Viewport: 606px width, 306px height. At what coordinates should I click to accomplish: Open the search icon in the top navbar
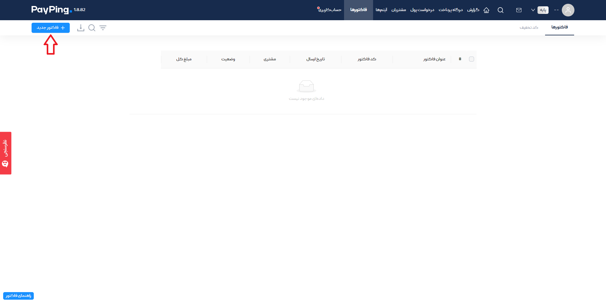tap(501, 10)
